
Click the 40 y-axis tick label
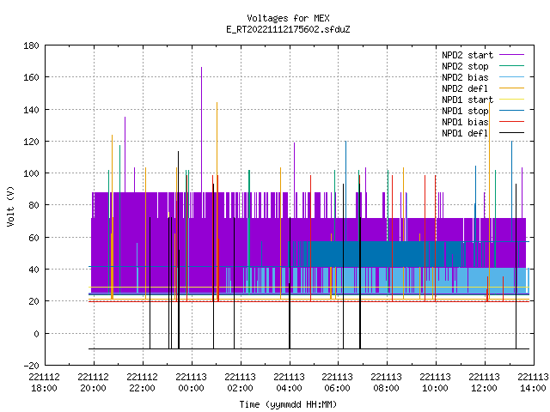pyautogui.click(x=34, y=270)
